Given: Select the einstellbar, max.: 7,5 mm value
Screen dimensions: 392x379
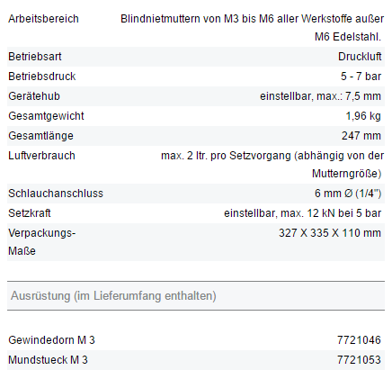Looking at the screenshot, I should [x=320, y=96].
